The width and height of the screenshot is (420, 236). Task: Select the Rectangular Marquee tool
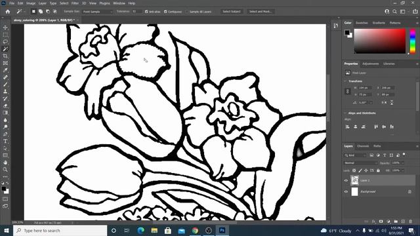coord(5,35)
